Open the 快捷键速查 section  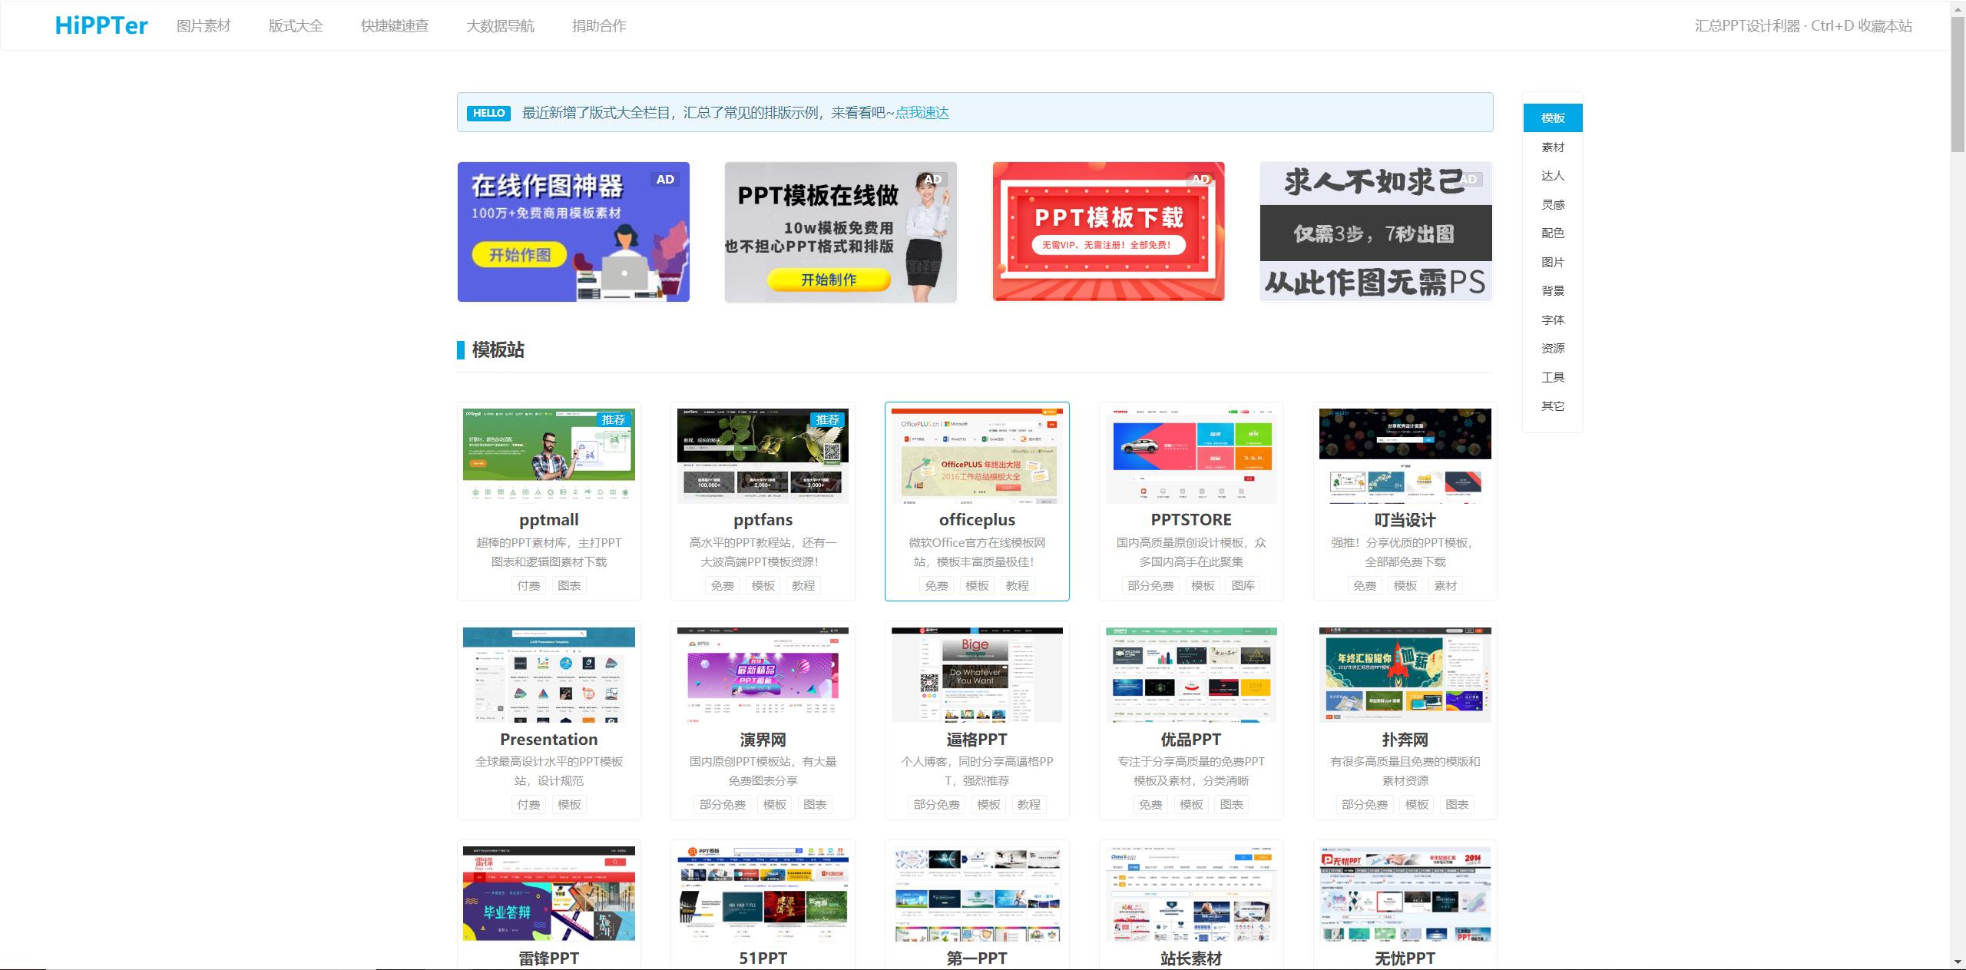coord(395,25)
